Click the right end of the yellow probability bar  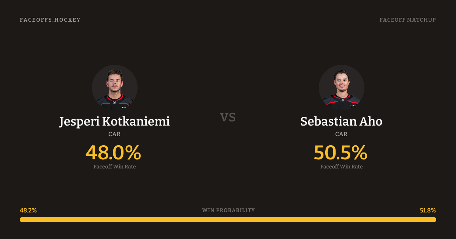pyautogui.click(x=433, y=220)
